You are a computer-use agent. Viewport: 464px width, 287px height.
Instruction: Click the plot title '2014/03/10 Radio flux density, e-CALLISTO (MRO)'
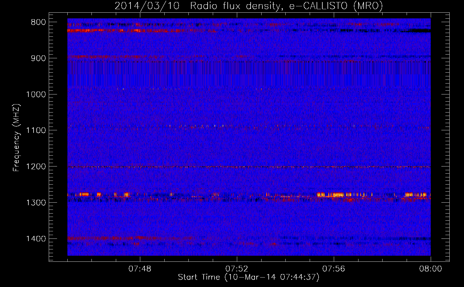coord(249,6)
